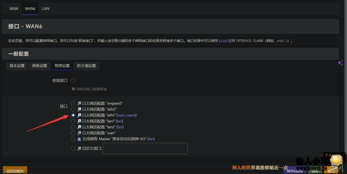Open the 基本设置 settings tab

point(17,66)
